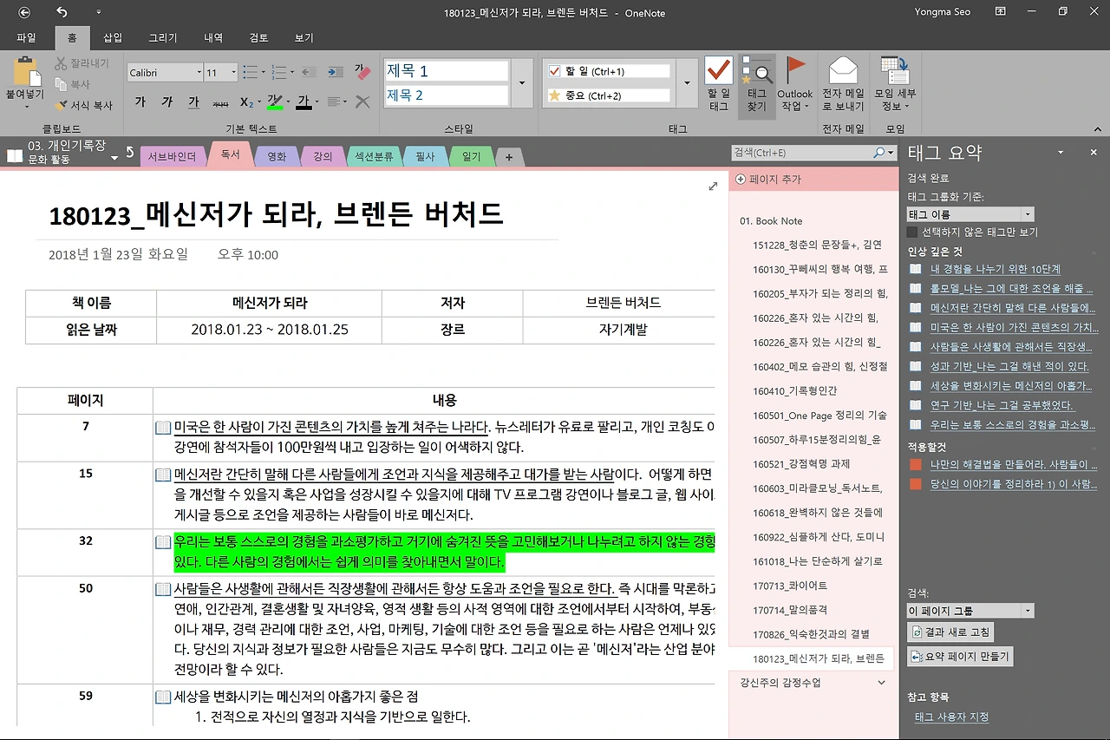This screenshot has height=740, width=1110.
Task: Toggle bold text formatting
Action: 140,102
